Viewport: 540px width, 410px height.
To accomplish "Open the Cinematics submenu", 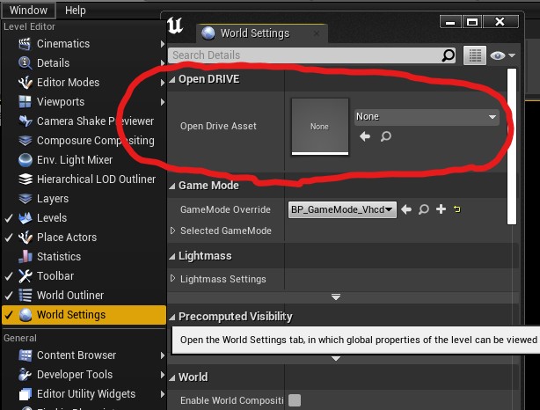I will point(84,44).
